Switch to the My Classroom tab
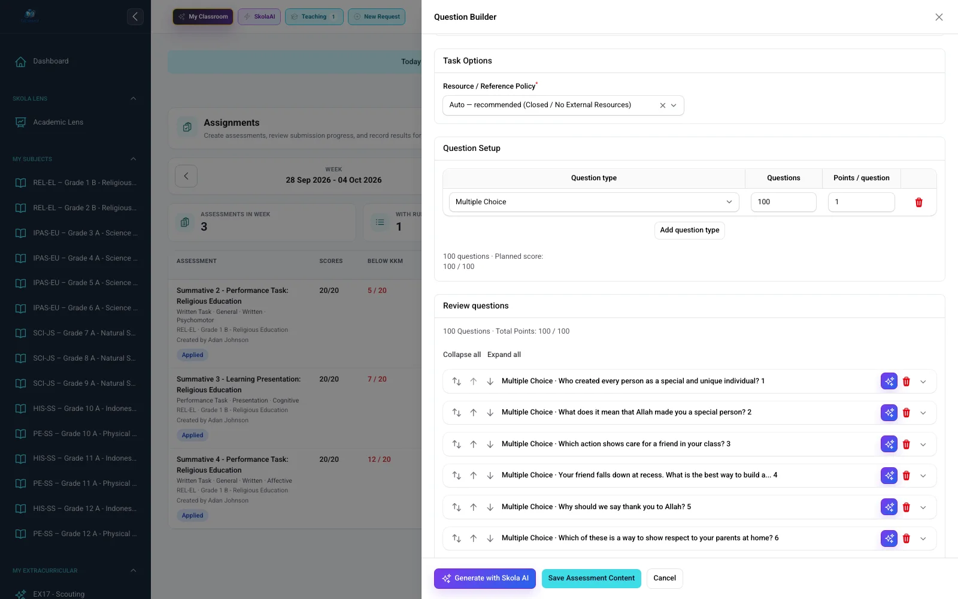The height and width of the screenshot is (599, 958). [203, 17]
